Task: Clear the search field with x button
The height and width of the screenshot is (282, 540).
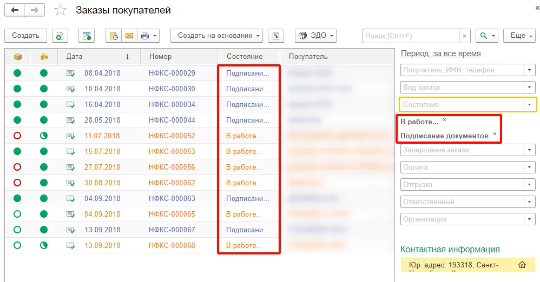Action: pos(465,36)
